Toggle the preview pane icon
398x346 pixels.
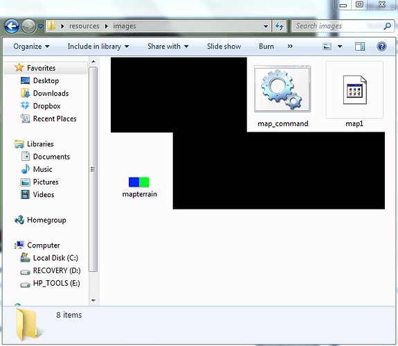coord(360,46)
